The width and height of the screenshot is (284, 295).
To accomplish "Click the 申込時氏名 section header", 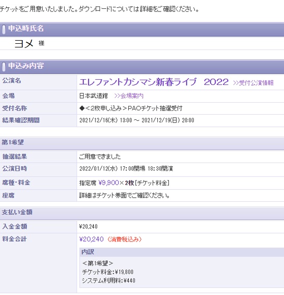I will point(26,29).
